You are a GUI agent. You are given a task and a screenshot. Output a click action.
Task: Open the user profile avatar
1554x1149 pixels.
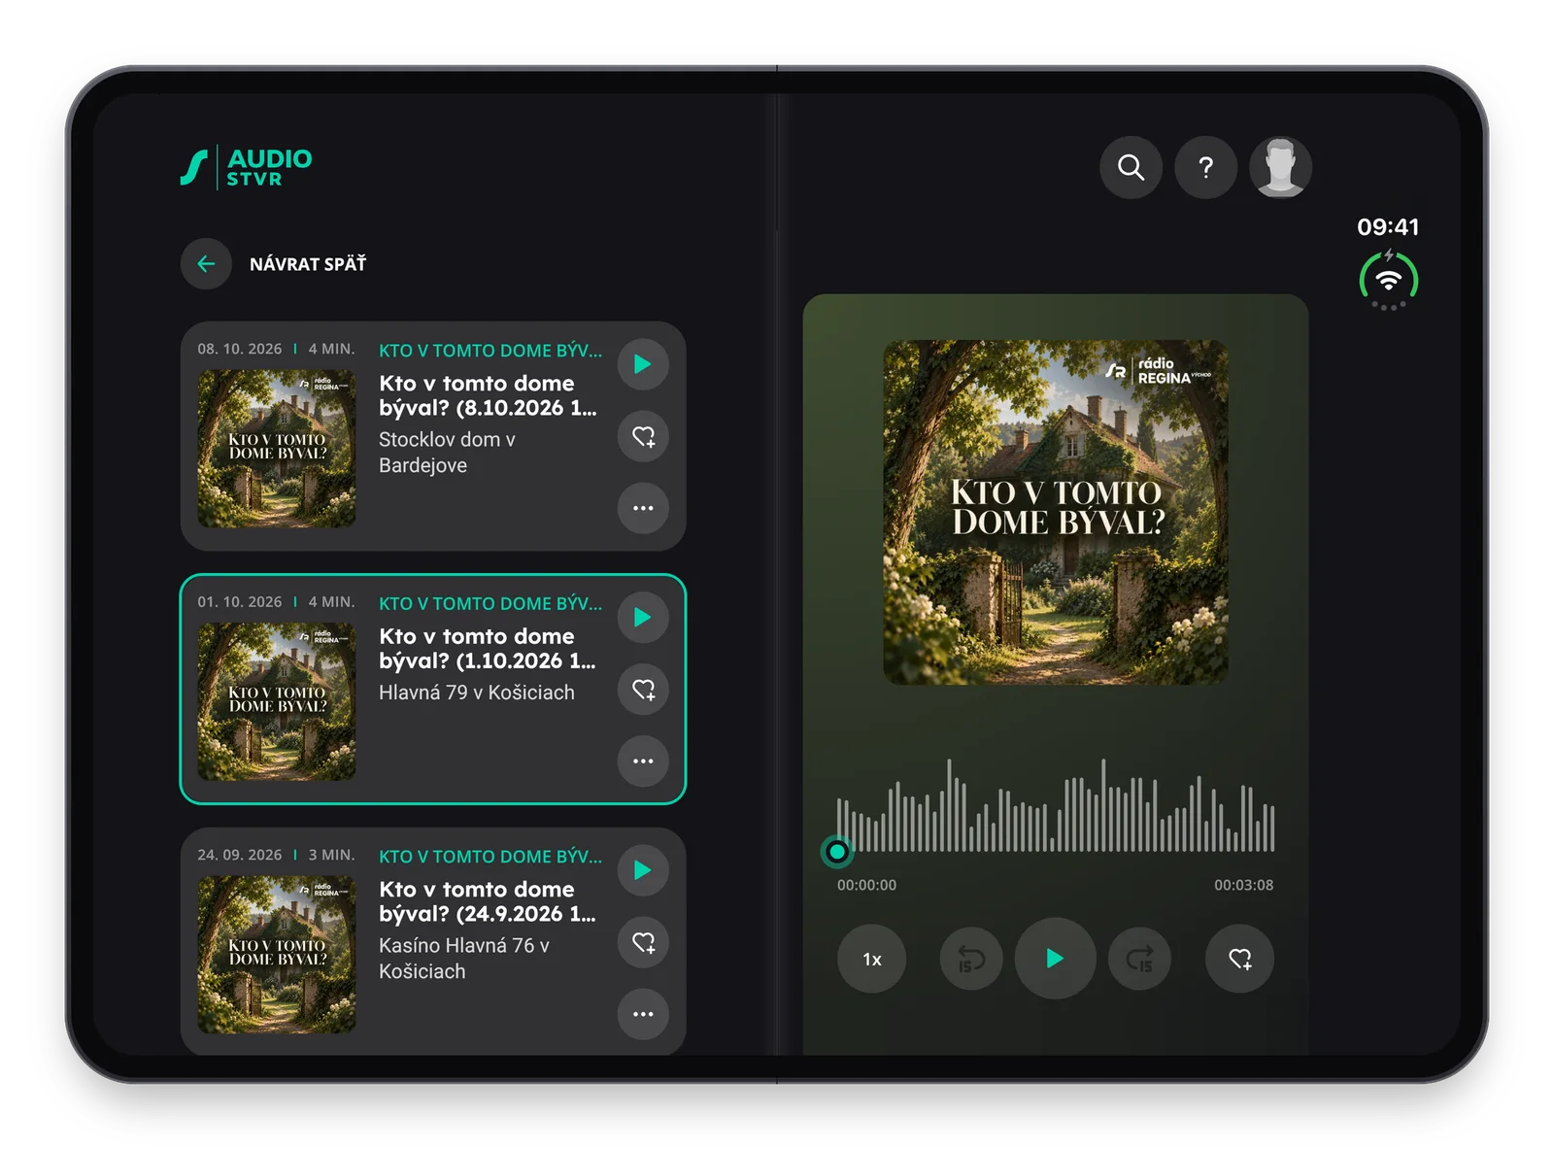[1280, 168]
